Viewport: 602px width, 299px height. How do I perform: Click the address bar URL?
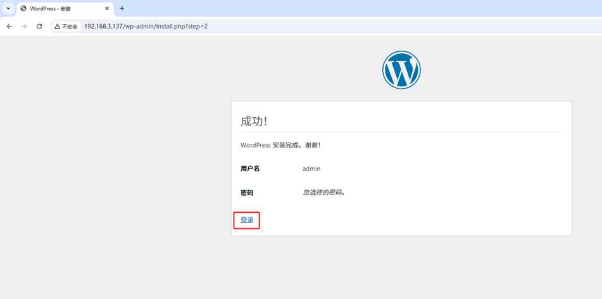[146, 27]
